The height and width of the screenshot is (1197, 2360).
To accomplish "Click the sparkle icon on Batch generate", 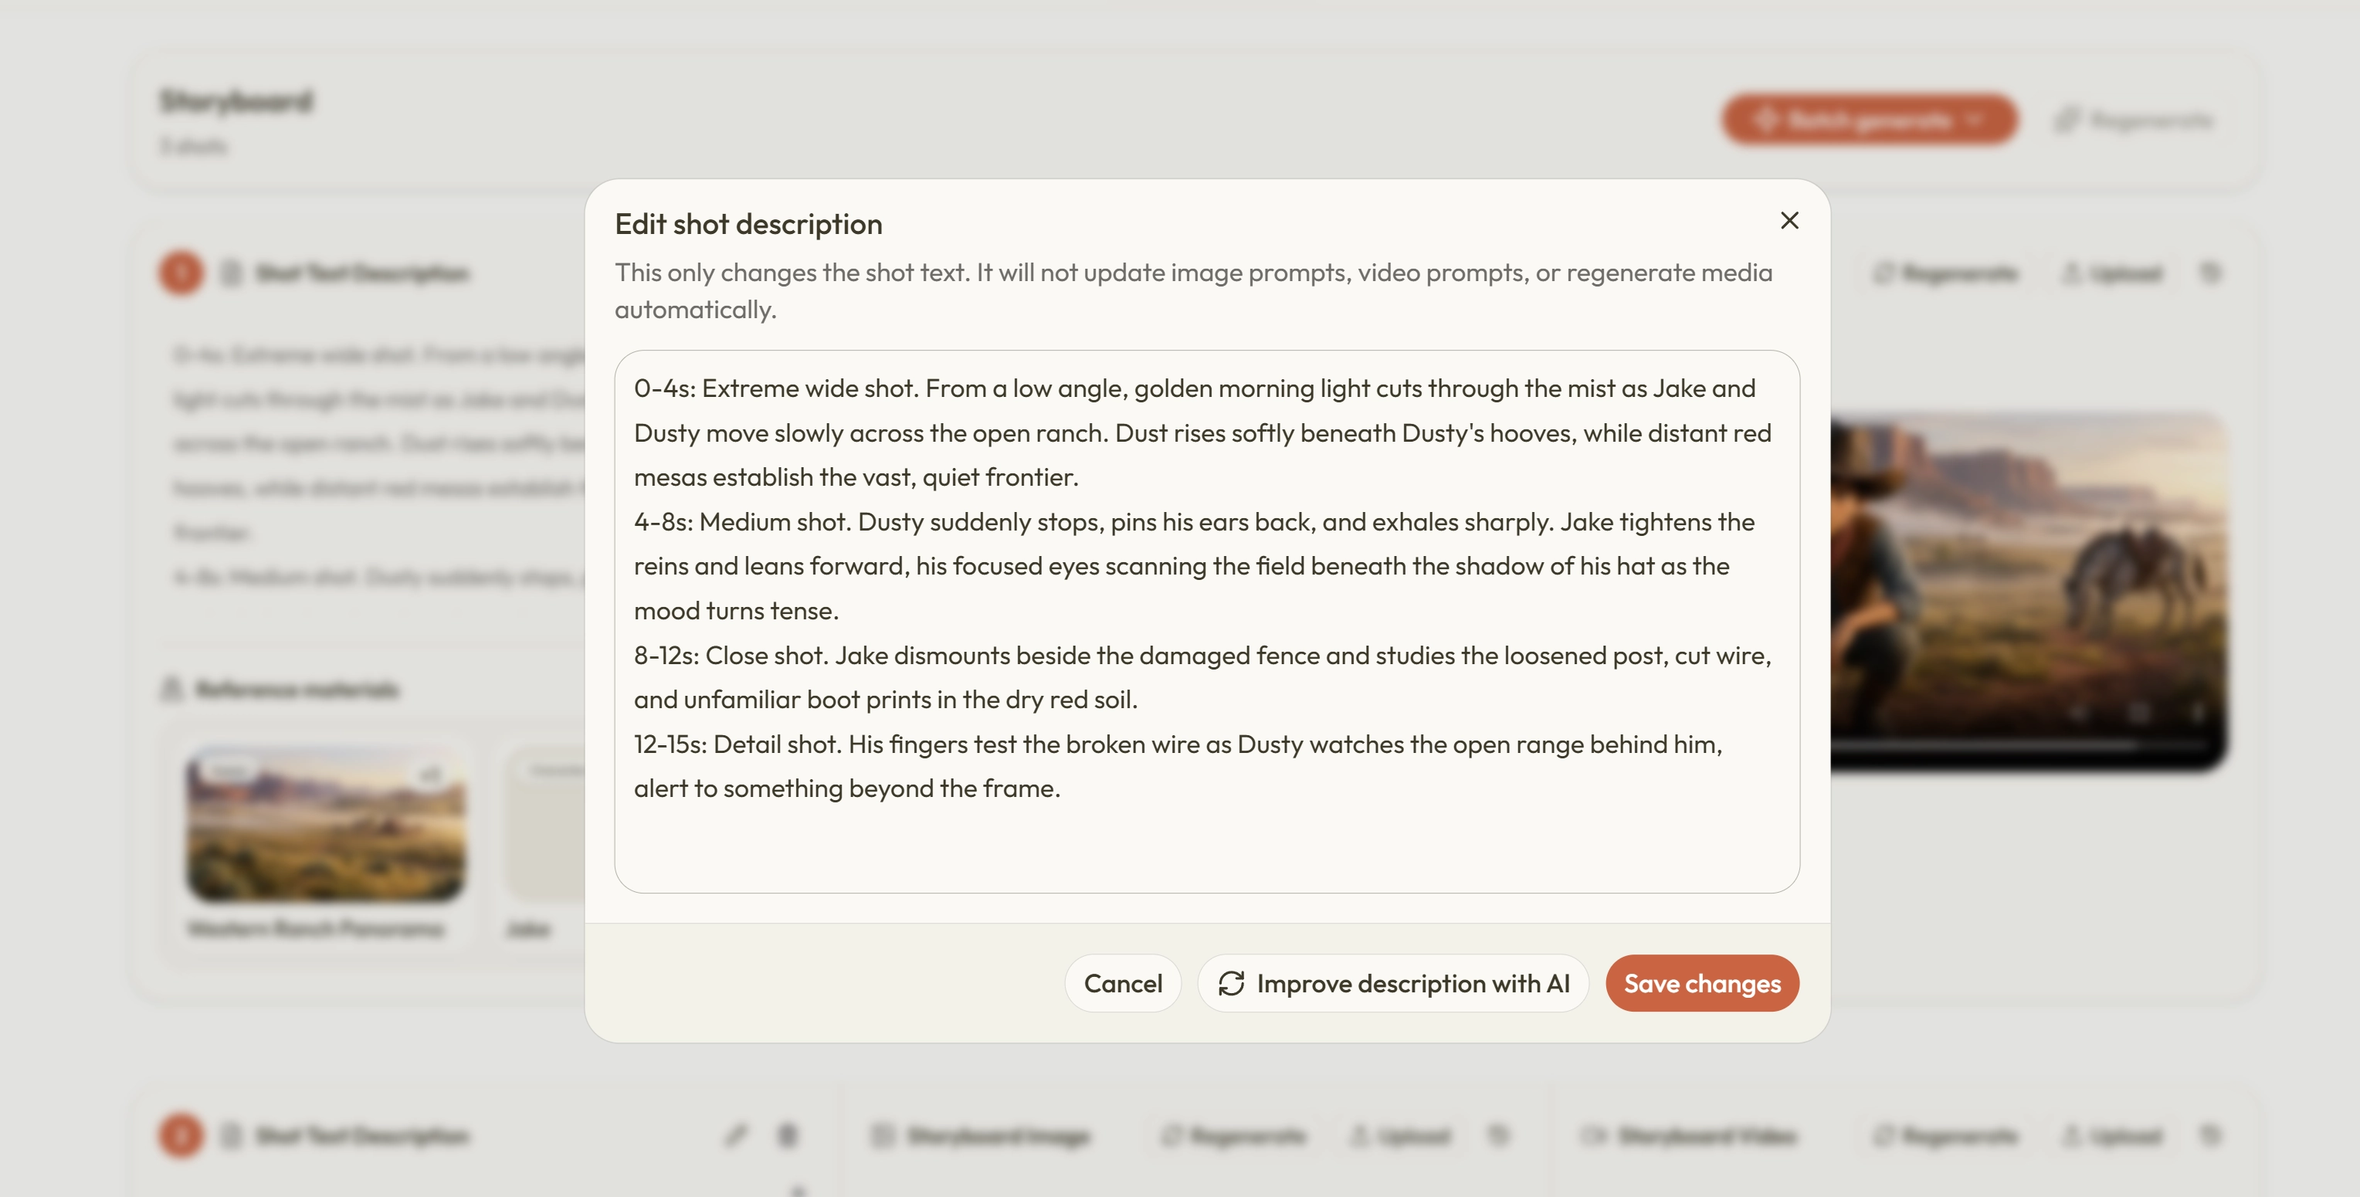I will coord(1765,120).
